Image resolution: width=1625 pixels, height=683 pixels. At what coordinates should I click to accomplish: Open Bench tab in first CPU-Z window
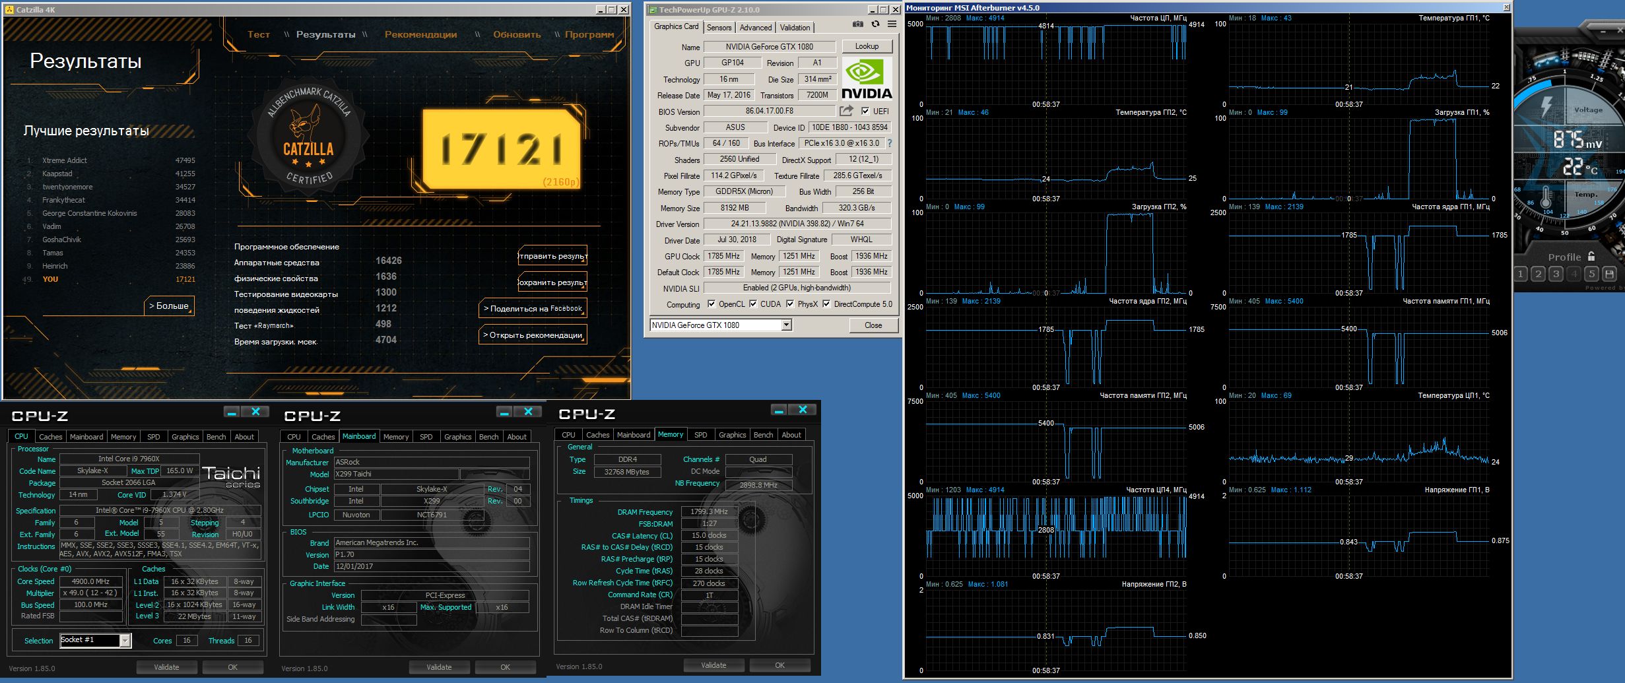point(216,437)
